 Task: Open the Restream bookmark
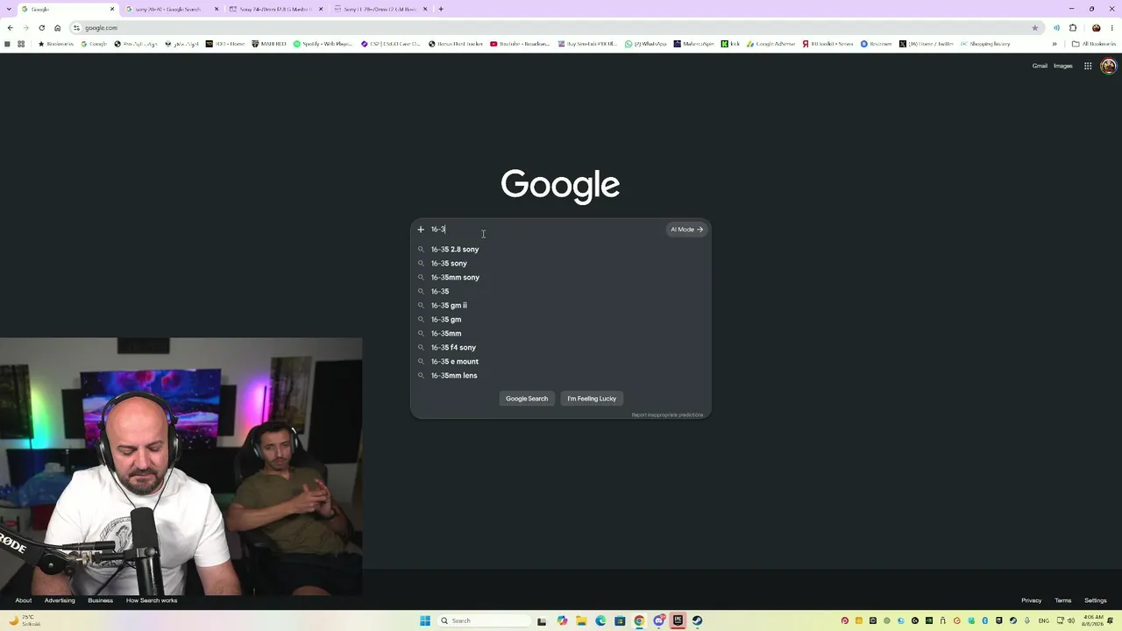point(876,44)
